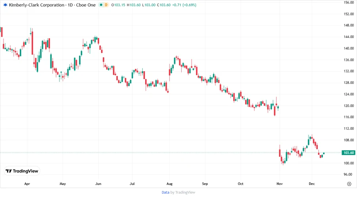This screenshot has width=357, height=197.
Task: Click the orange D delayed-data badge
Action: point(106,5)
